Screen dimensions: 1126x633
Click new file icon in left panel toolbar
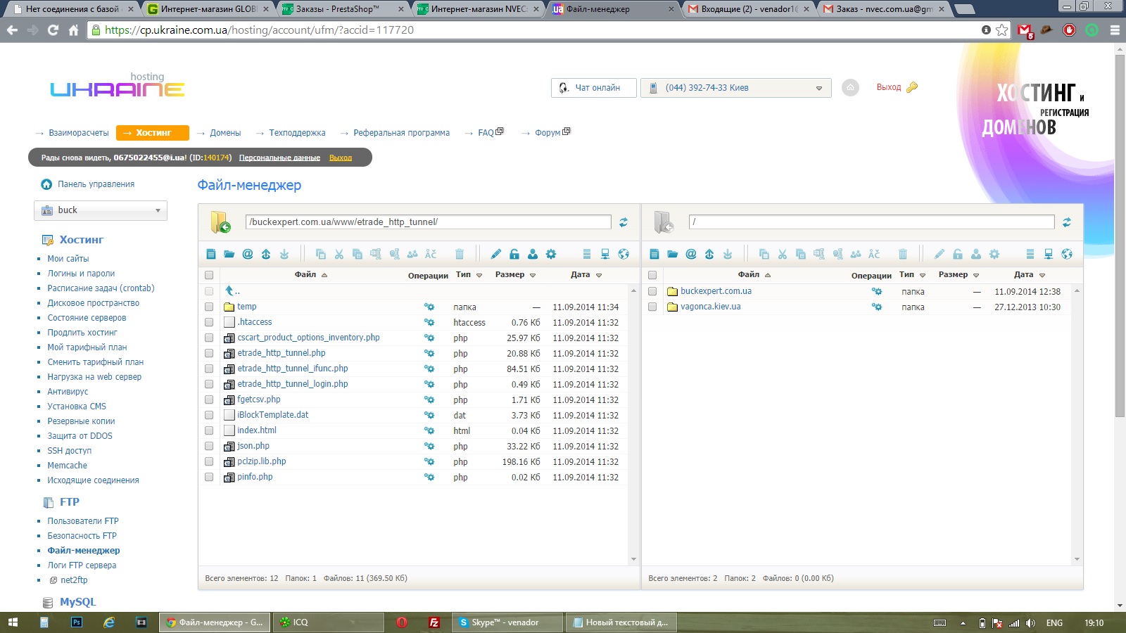tap(211, 254)
